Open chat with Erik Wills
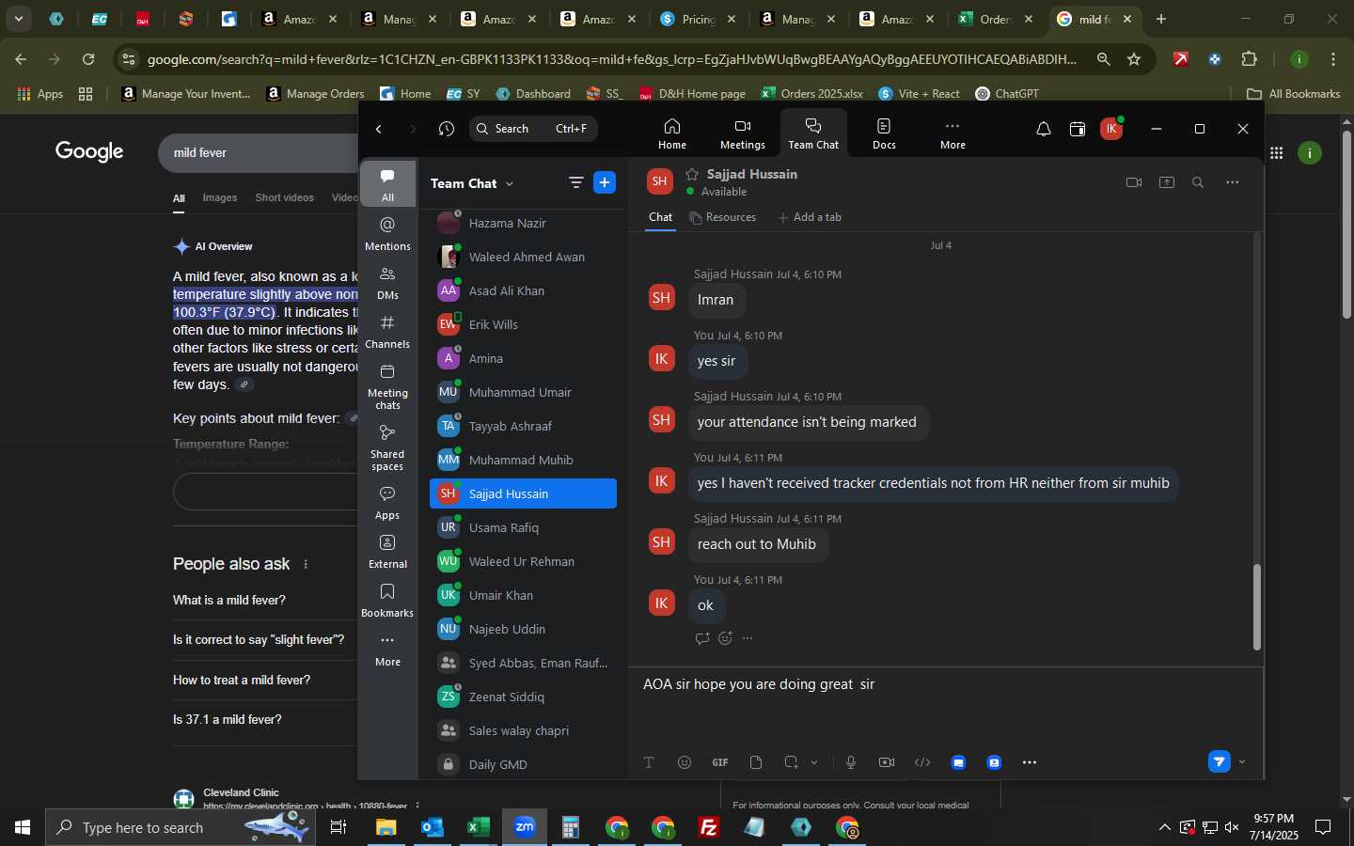This screenshot has width=1354, height=846. (523, 324)
